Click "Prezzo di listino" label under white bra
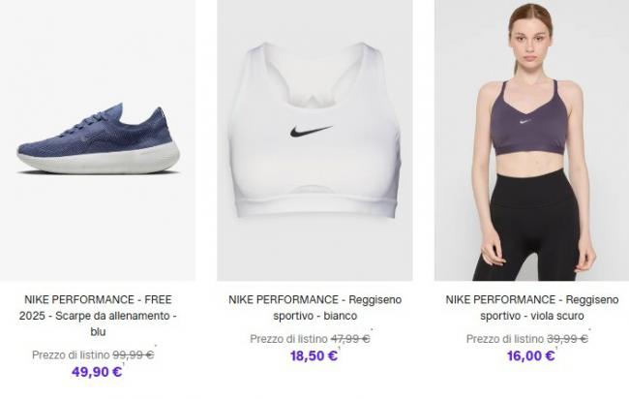Screen dimensions: 629x399 tap(288, 339)
